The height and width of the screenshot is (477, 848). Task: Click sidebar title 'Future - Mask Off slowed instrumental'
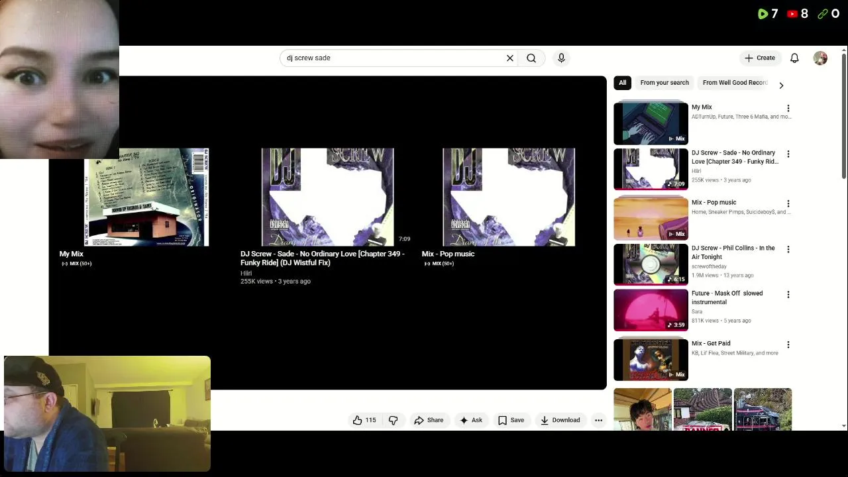[727, 297]
